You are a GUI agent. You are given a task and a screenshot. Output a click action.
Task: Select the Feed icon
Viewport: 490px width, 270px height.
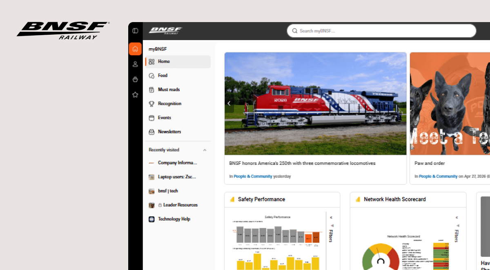151,76
